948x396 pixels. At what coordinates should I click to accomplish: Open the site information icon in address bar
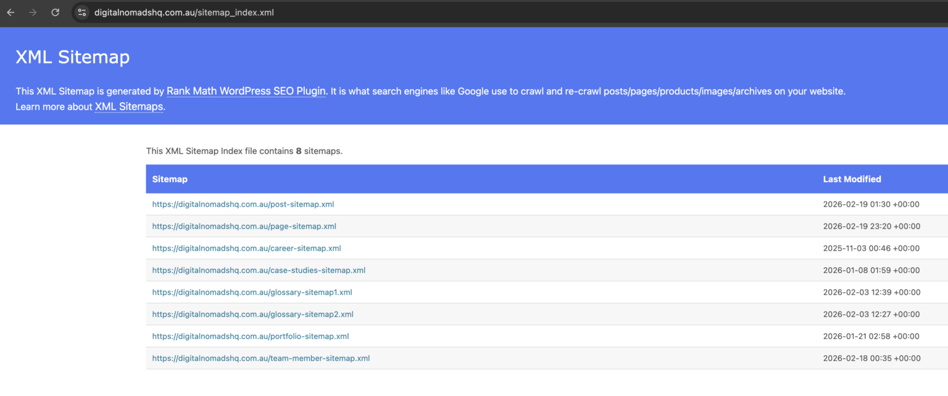click(81, 12)
